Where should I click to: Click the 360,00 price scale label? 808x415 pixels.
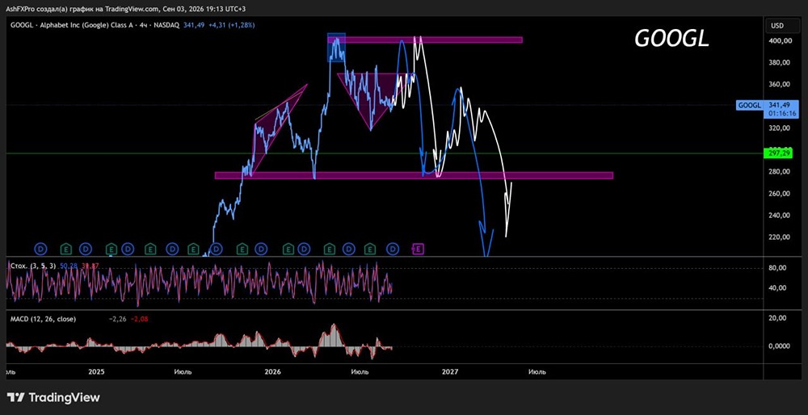click(x=779, y=84)
